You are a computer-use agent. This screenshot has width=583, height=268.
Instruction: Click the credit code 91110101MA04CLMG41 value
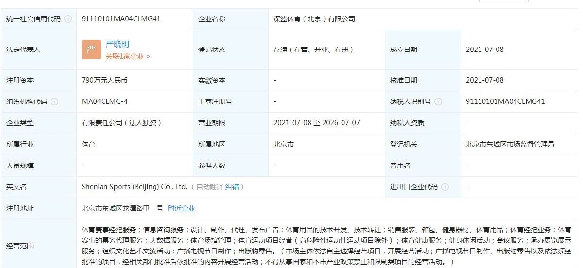(121, 19)
